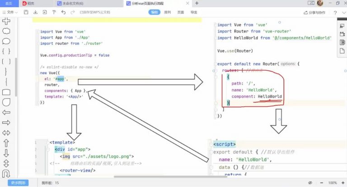
Task: Pick the left arrow shape
Action: pos(6,112)
